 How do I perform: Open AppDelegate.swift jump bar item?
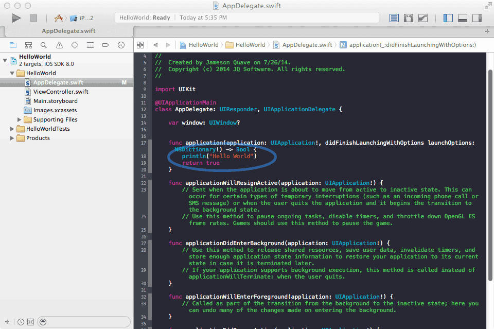point(303,45)
